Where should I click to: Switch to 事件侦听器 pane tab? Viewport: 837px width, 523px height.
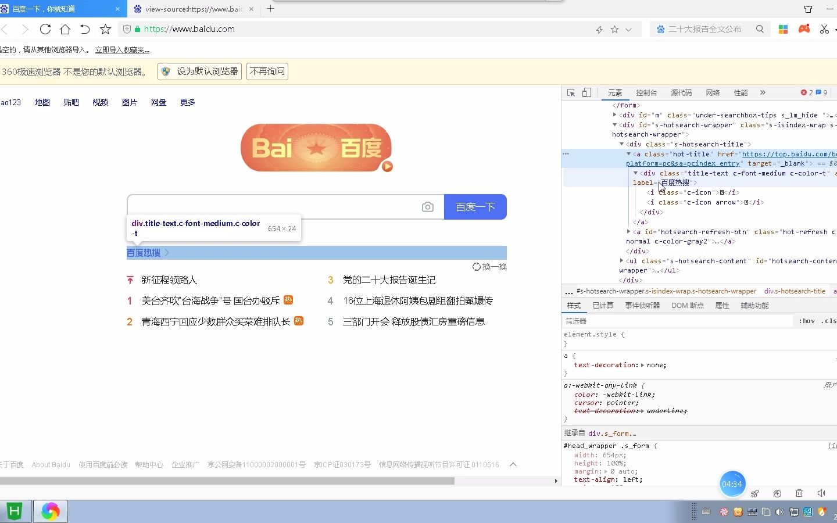pyautogui.click(x=642, y=306)
